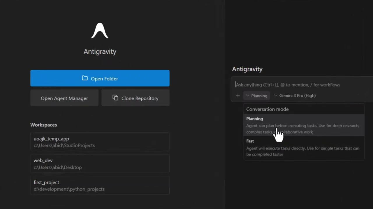This screenshot has width=373, height=209.
Task: Open the Gemini 3 Pro (High) model dropdown
Action: 295,96
